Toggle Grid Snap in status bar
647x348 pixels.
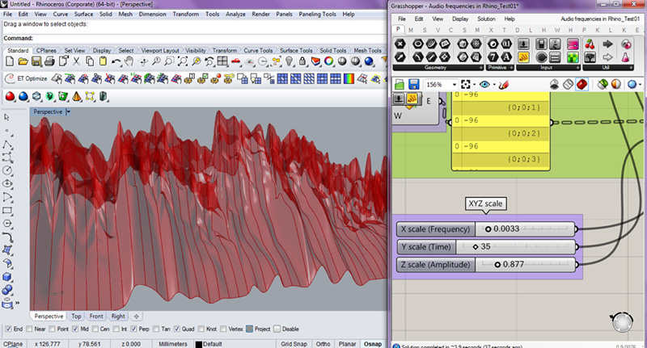(x=294, y=344)
